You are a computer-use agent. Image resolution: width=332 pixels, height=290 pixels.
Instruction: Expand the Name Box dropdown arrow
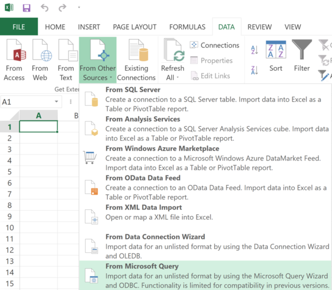(57, 102)
